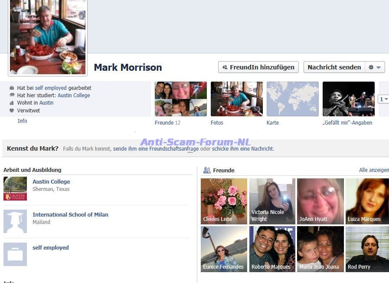Click the Austin link beside Wohnt in

(46, 103)
